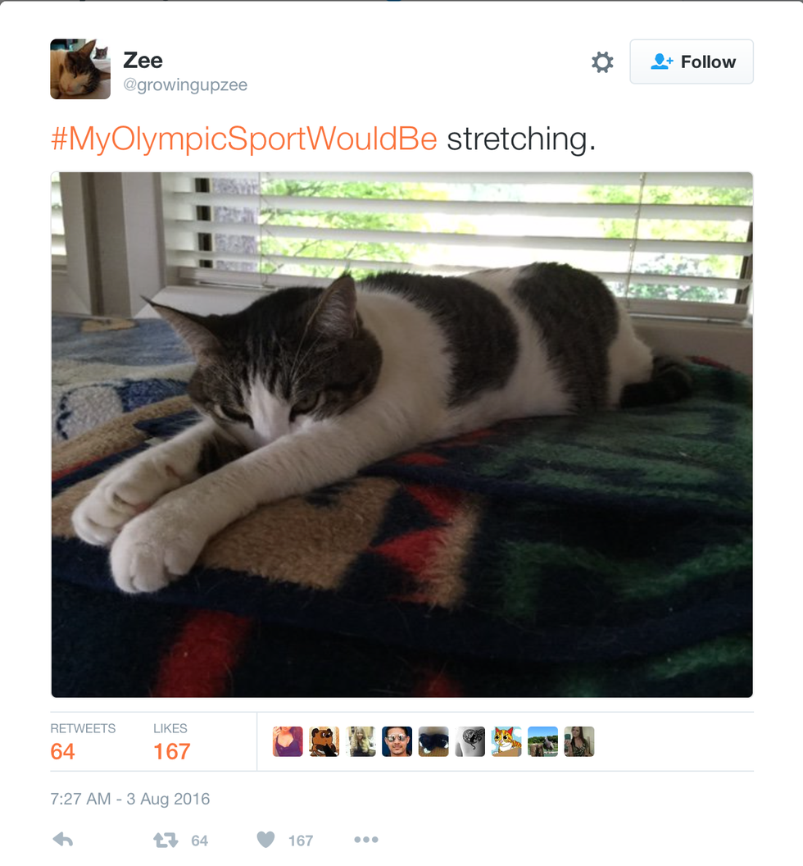
Task: Open first liker avatar in pink
Action: [x=288, y=741]
